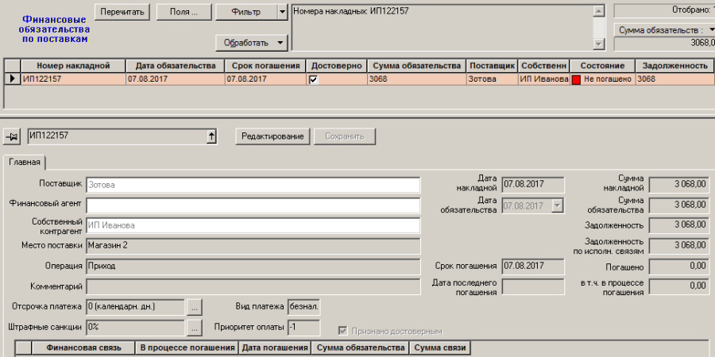
Task: Click the Дата обязательства column header
Action: [176, 66]
